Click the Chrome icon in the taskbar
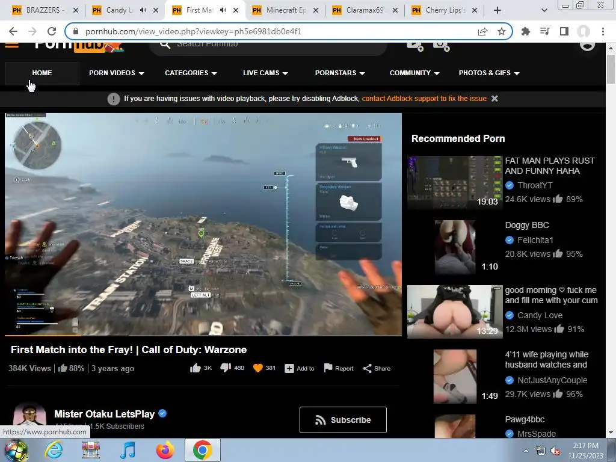 point(202,450)
